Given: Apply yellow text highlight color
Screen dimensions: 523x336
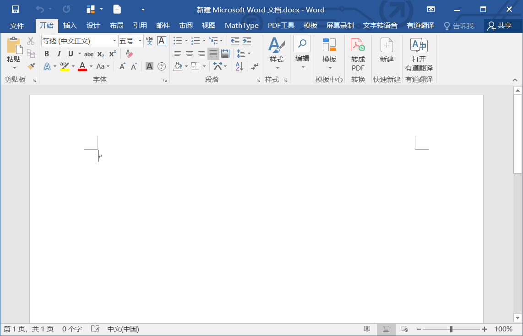Looking at the screenshot, I should [65, 66].
